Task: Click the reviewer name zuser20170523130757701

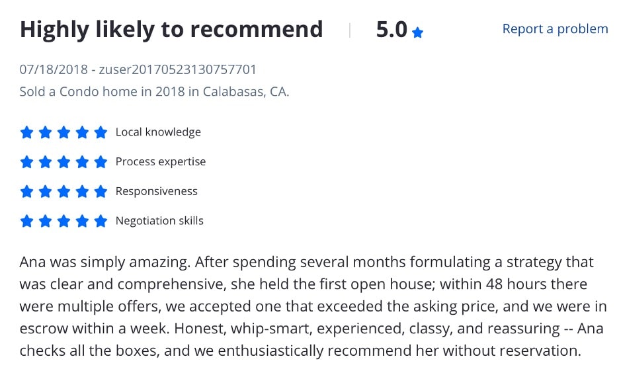Action: pyautogui.click(x=178, y=69)
